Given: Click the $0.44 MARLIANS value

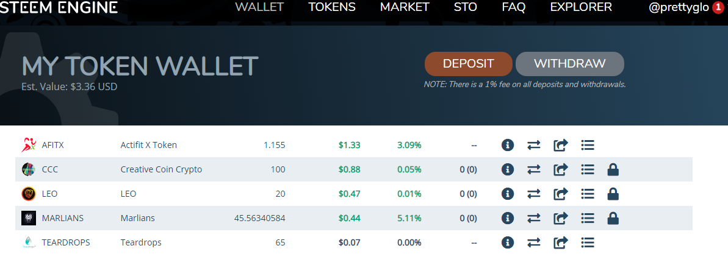Looking at the screenshot, I should tap(350, 218).
